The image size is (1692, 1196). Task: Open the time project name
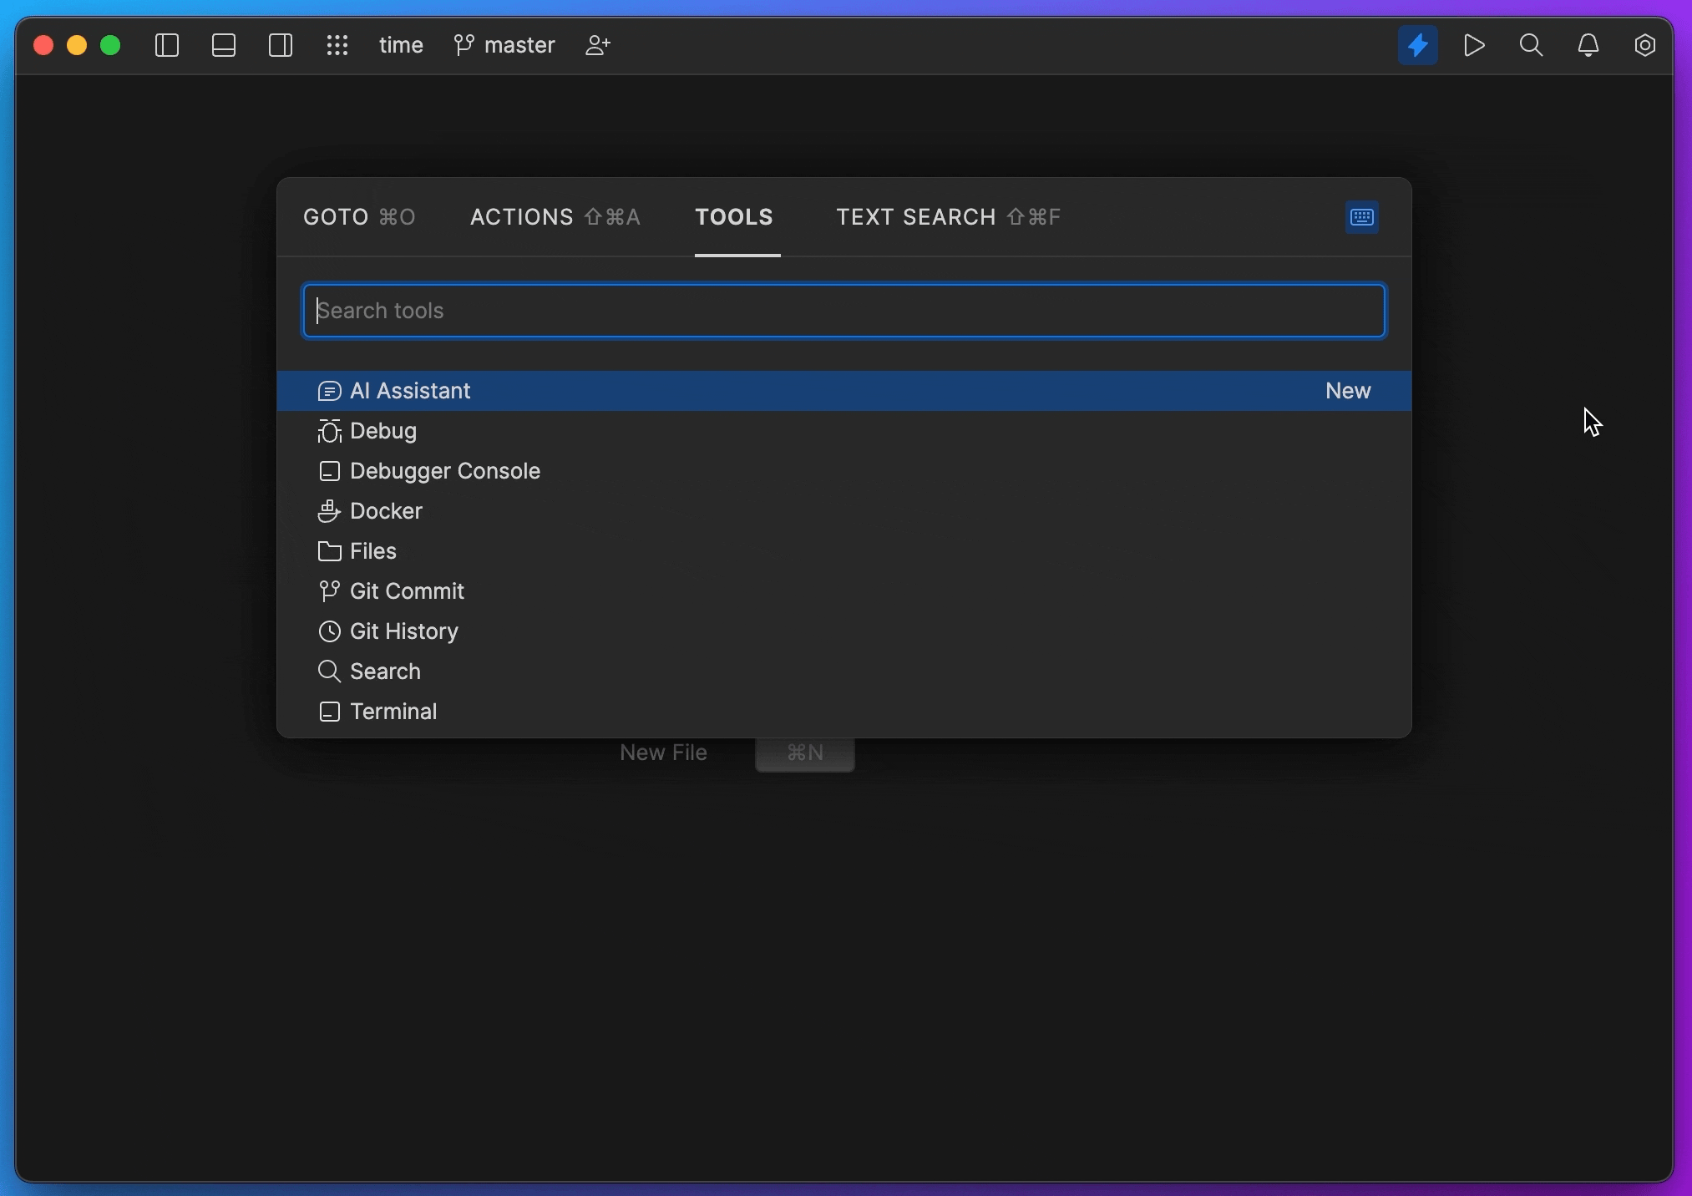click(x=401, y=45)
